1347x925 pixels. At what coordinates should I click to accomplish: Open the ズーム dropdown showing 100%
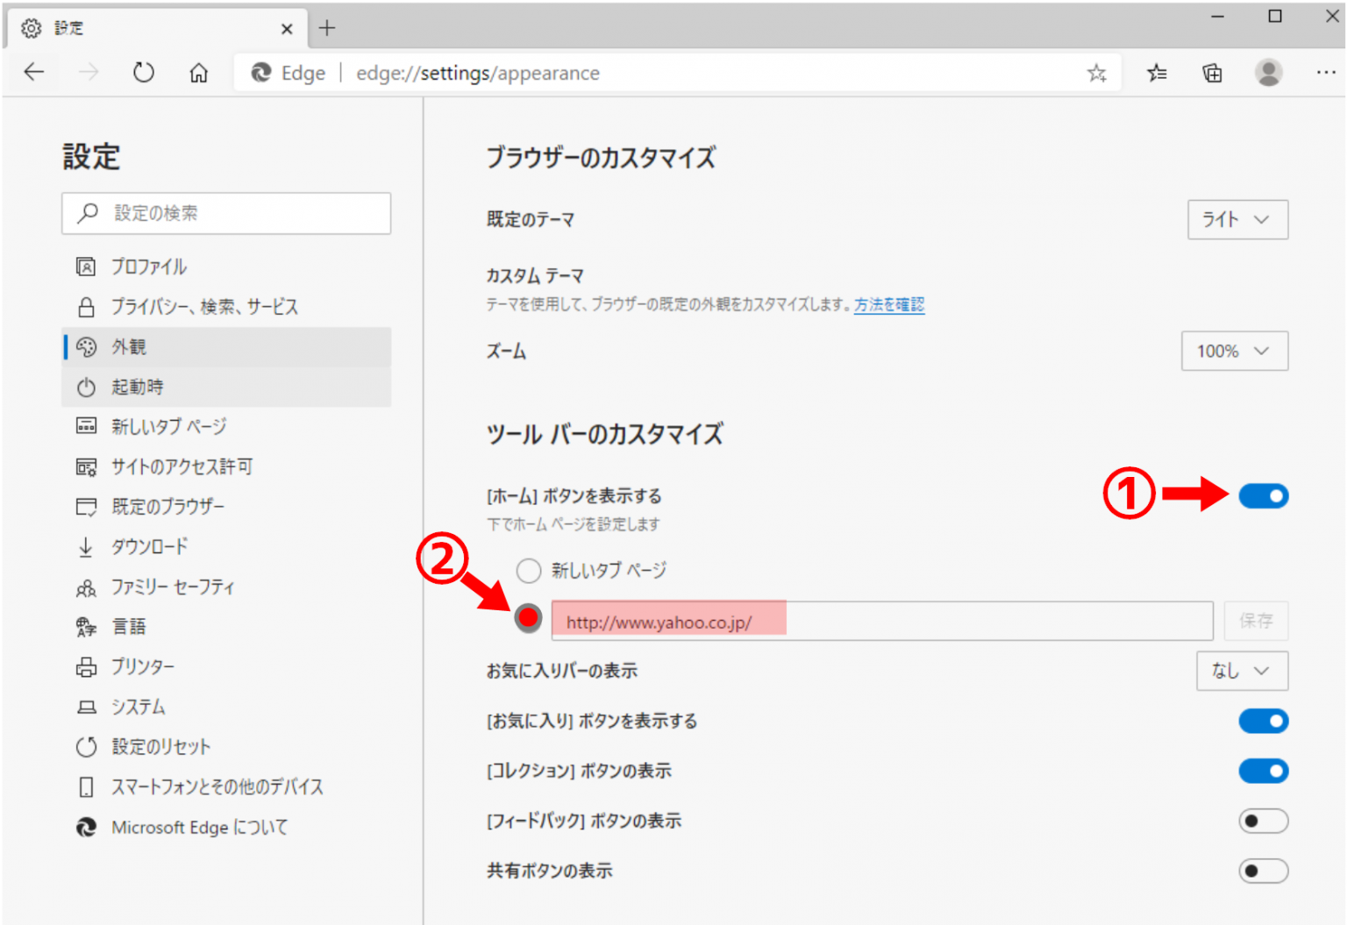[1234, 351]
